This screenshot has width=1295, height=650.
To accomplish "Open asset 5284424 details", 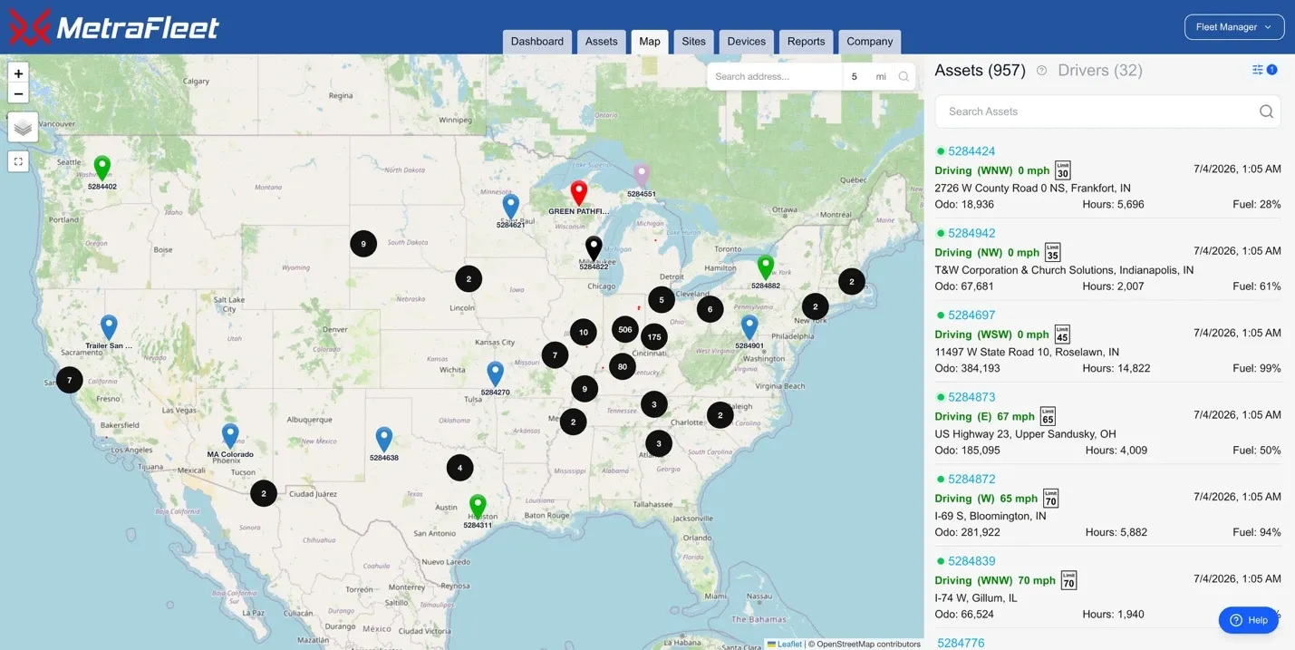I will 971,151.
